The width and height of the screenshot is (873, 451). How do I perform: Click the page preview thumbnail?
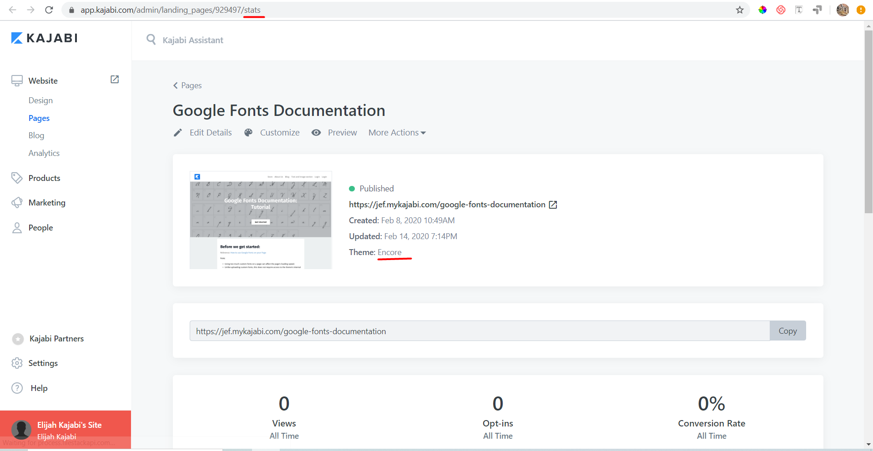261,220
